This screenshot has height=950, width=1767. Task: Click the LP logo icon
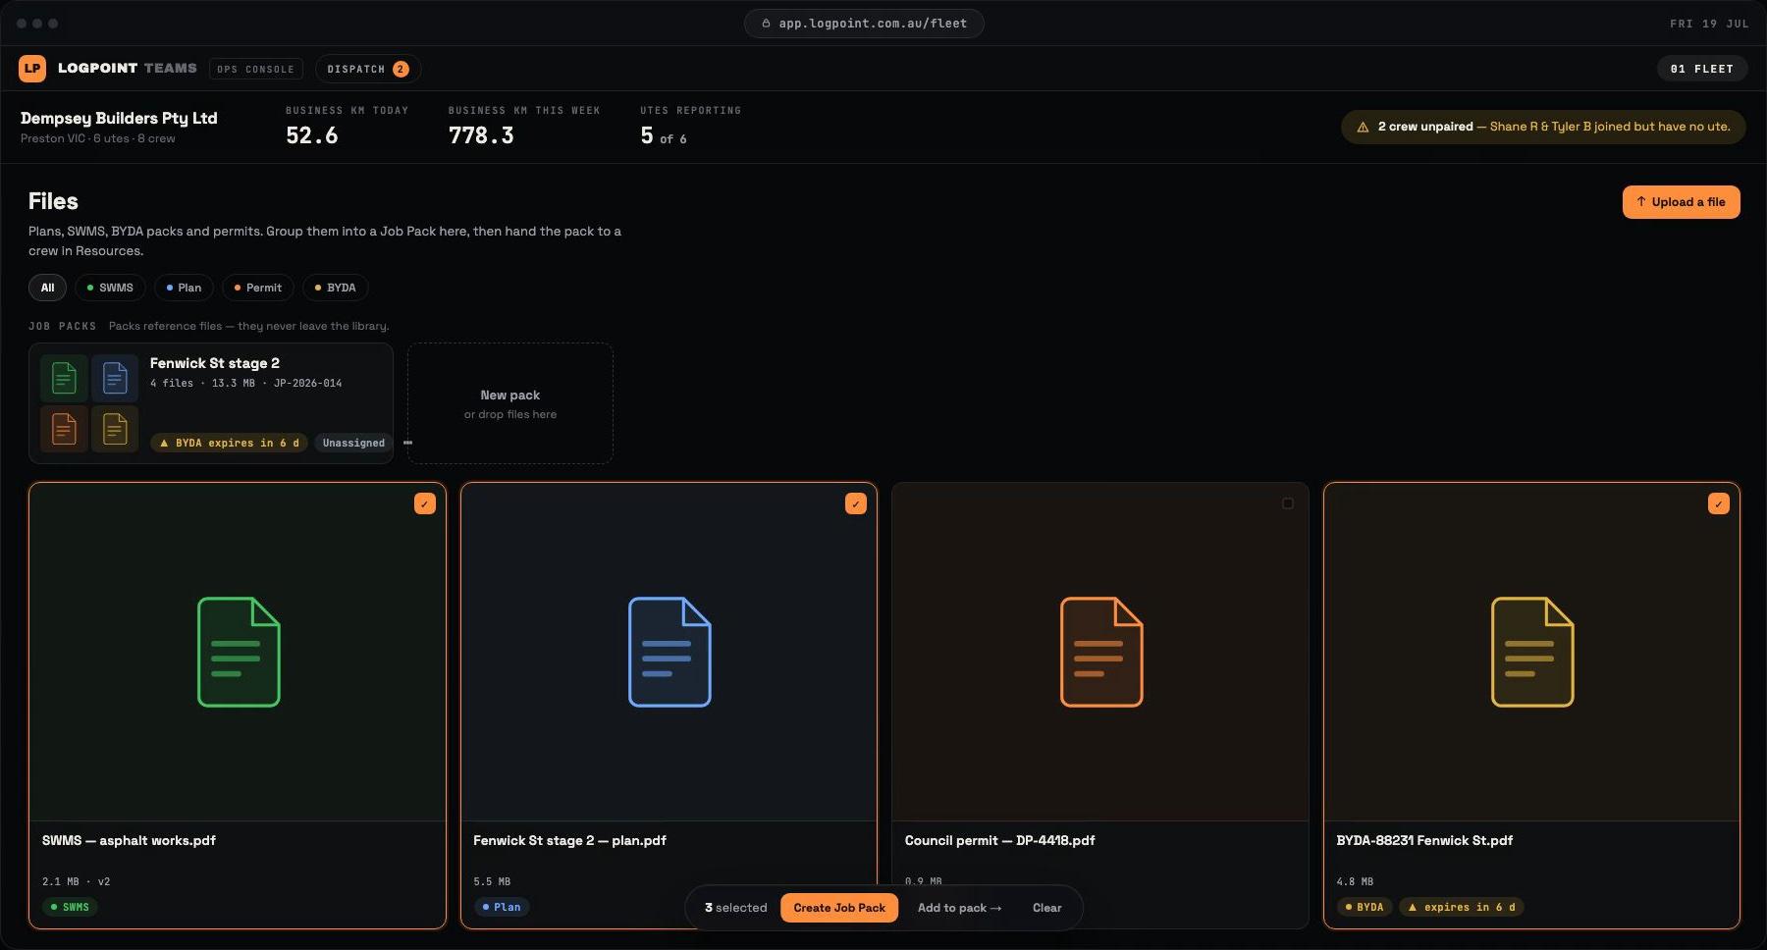click(32, 69)
